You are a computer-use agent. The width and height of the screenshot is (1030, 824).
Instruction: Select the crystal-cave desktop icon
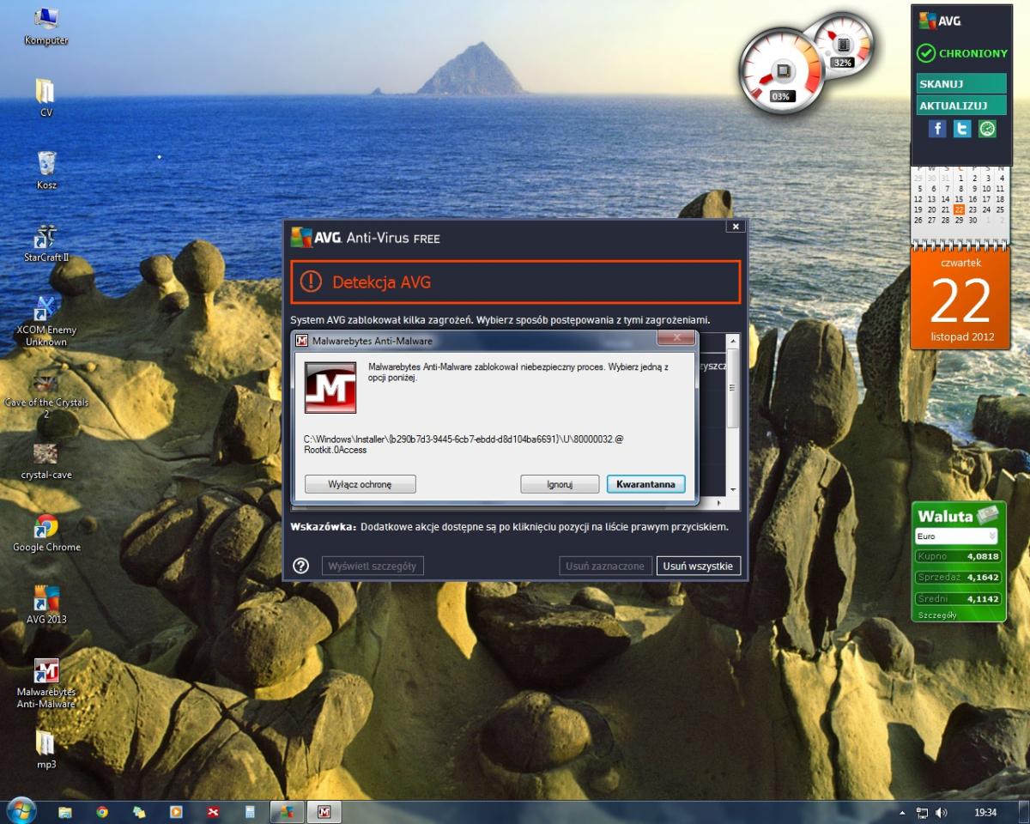click(46, 461)
